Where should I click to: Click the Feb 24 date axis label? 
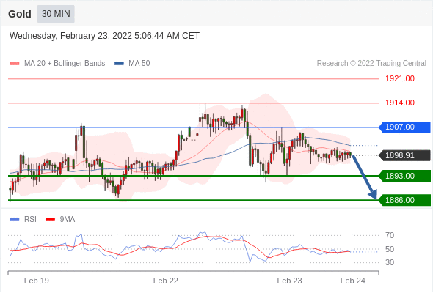(353, 281)
